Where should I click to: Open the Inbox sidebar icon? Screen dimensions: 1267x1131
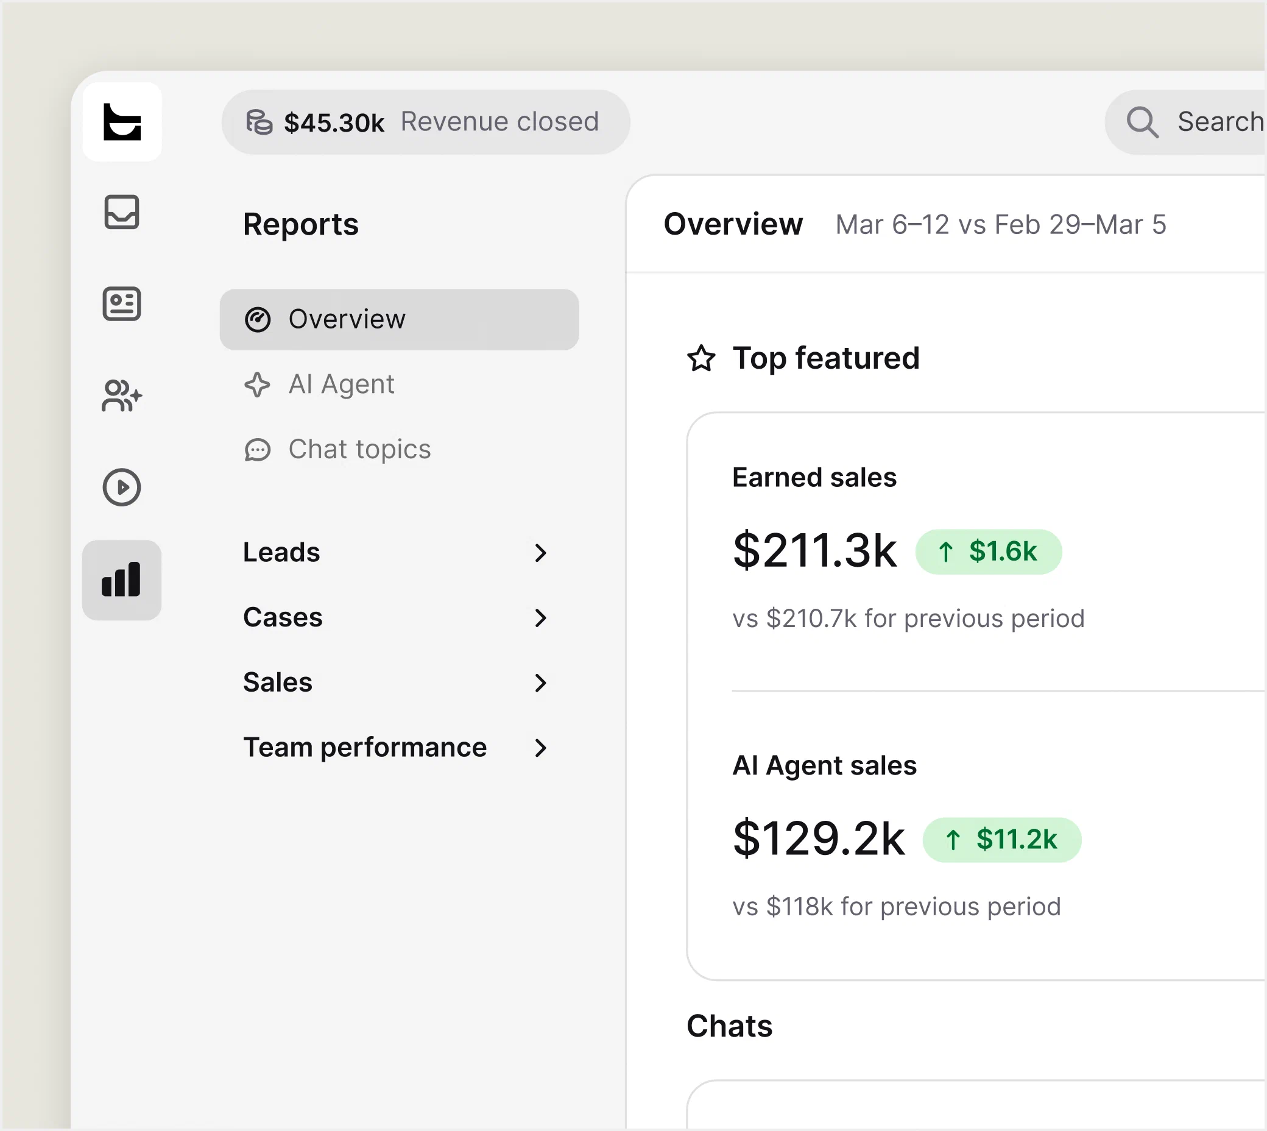coord(122,212)
